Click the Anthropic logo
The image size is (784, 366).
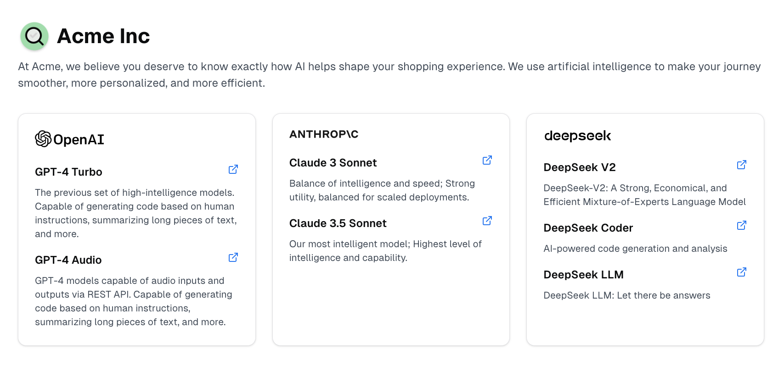tap(324, 134)
